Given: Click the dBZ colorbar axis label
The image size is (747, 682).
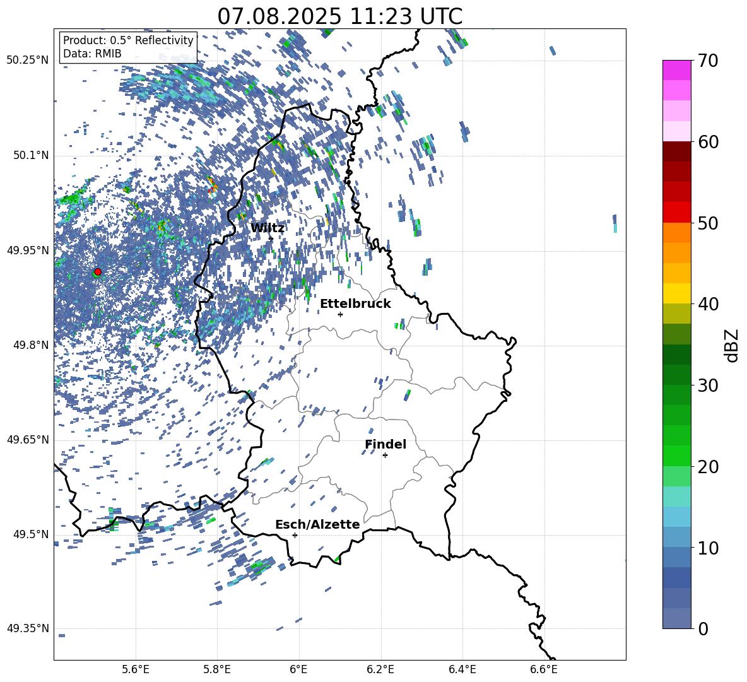Looking at the screenshot, I should point(731,345).
